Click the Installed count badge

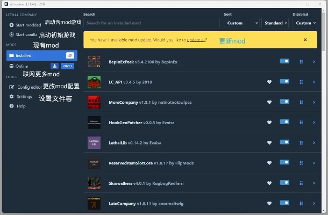(x=70, y=55)
